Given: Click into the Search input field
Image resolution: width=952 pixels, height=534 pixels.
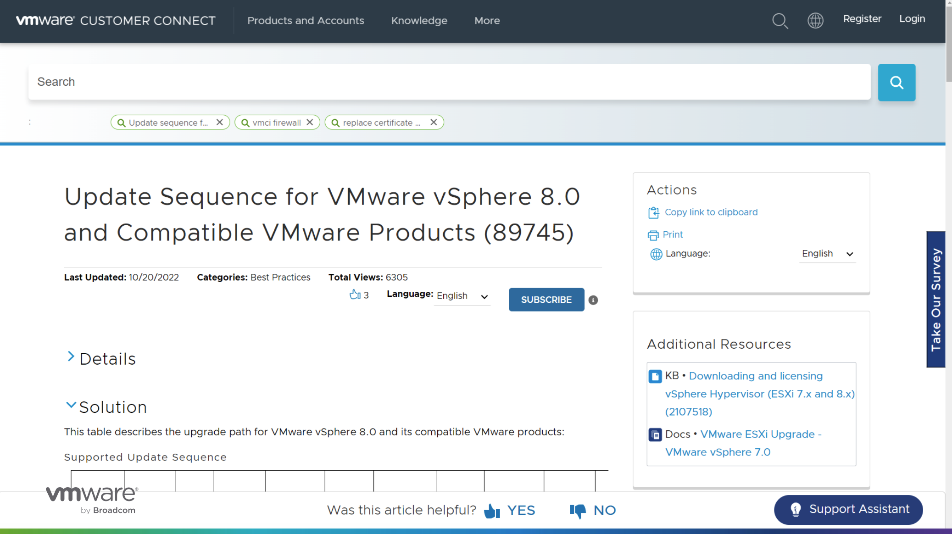Looking at the screenshot, I should coord(449,82).
